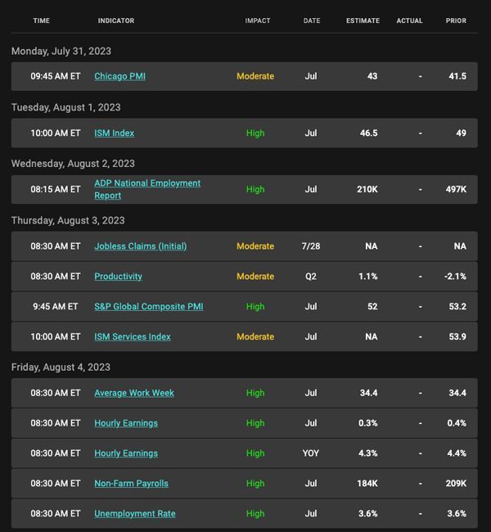Click the DATE column header
This screenshot has width=491, height=532.
312,20
